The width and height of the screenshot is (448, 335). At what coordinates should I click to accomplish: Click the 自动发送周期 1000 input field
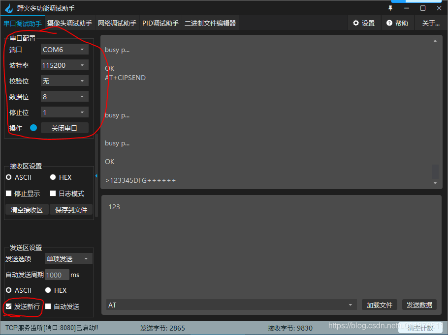(x=57, y=275)
